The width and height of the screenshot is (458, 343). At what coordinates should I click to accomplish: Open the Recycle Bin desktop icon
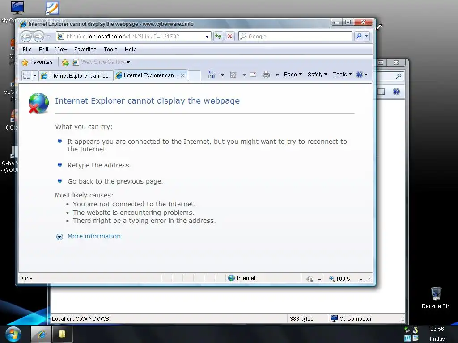(436, 298)
